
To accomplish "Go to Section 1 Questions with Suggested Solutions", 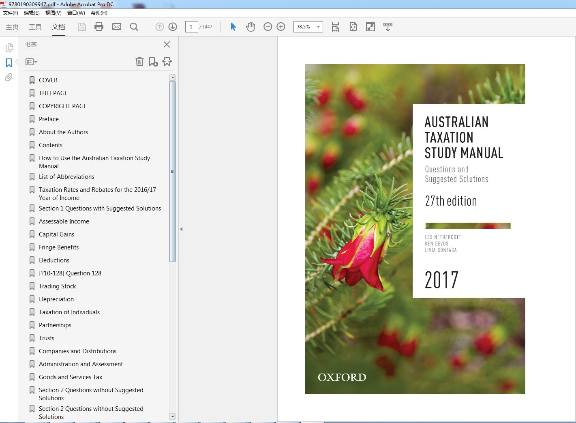I will 100,208.
